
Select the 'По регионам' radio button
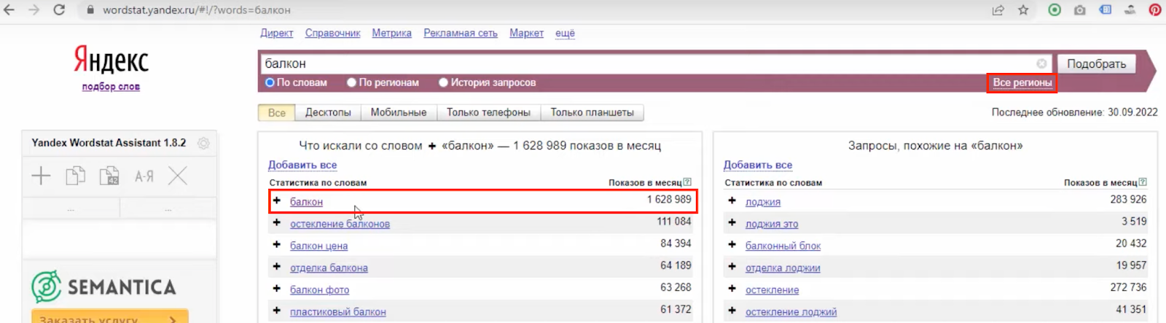pos(352,83)
